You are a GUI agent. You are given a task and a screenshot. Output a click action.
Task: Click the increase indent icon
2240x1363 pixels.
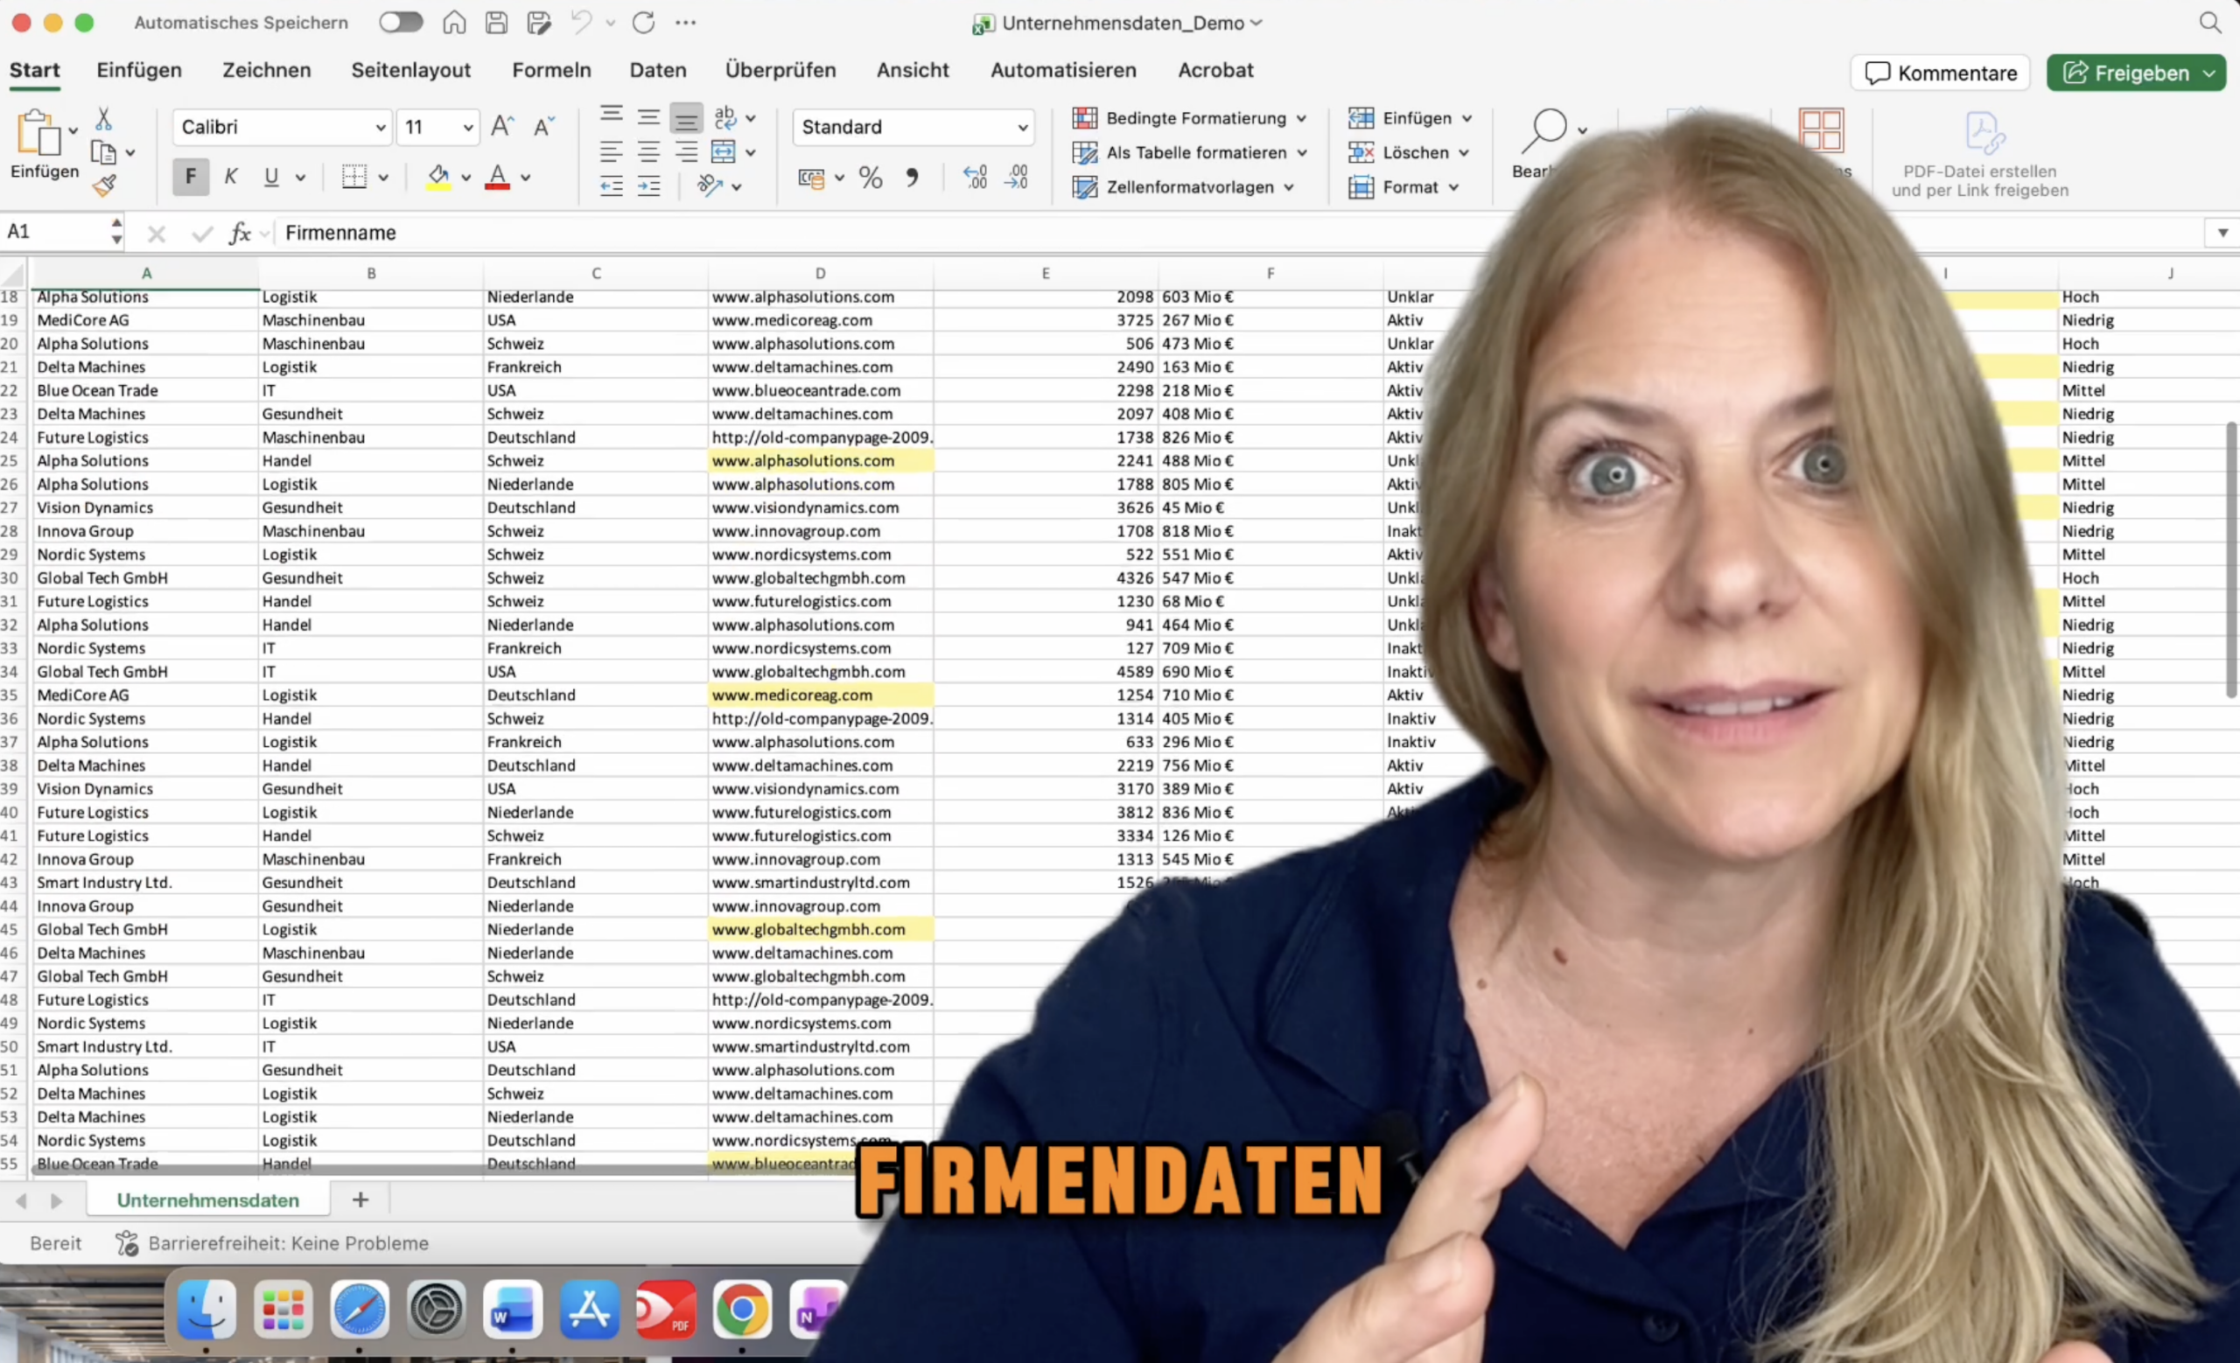click(648, 186)
